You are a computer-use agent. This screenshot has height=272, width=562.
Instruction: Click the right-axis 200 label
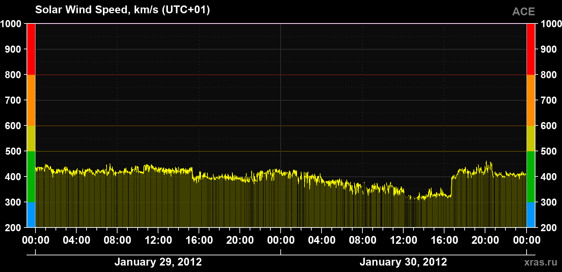(549, 228)
